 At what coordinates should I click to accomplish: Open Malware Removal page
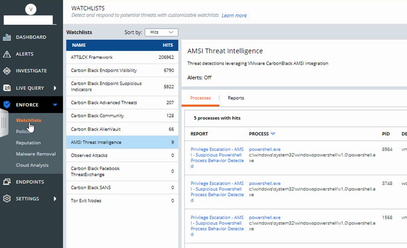click(x=36, y=154)
